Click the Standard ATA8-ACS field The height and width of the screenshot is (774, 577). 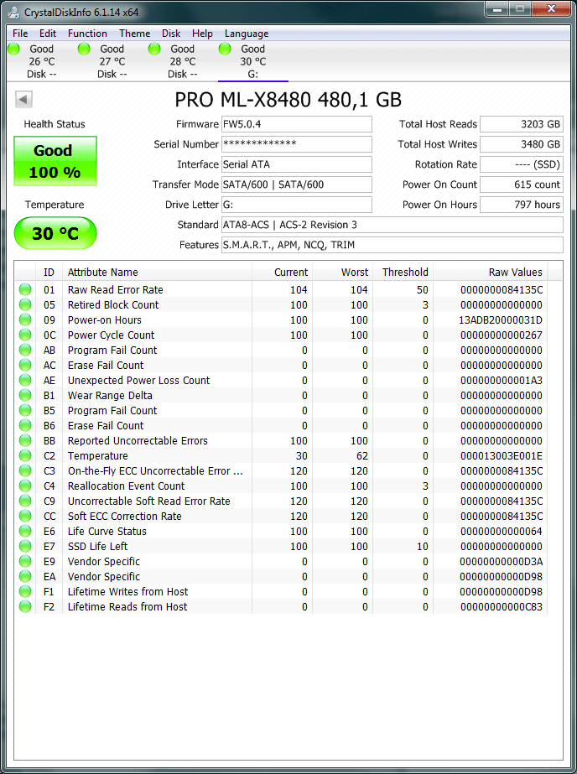[392, 225]
